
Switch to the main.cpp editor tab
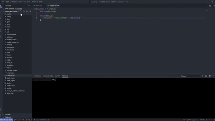(39, 6)
